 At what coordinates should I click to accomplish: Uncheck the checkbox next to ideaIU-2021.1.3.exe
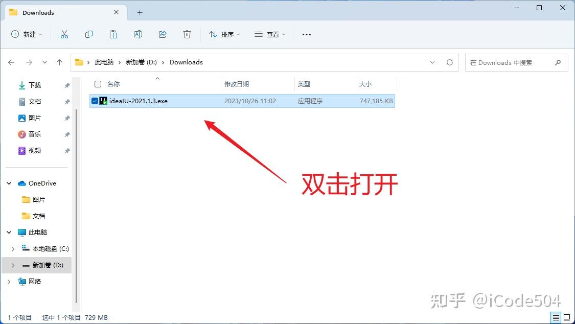coord(95,101)
